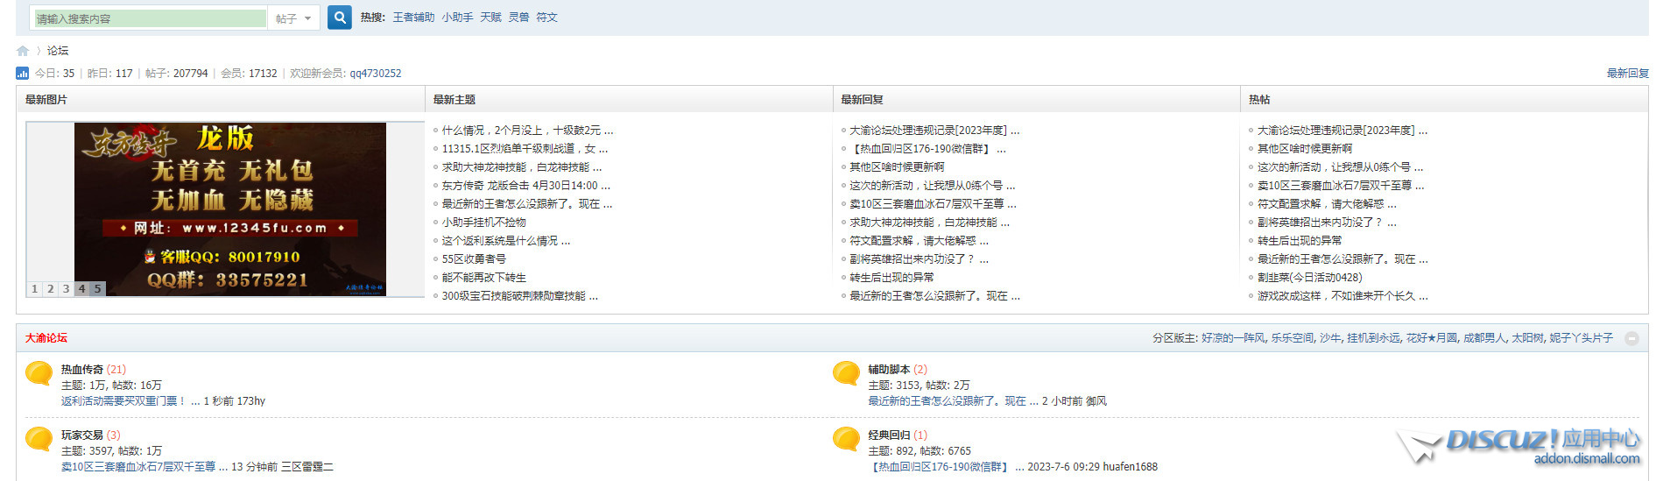The width and height of the screenshot is (1656, 481).
Task: Open thread 11315.1区烈焰单千级刺战道
Action: pyautogui.click(x=525, y=149)
